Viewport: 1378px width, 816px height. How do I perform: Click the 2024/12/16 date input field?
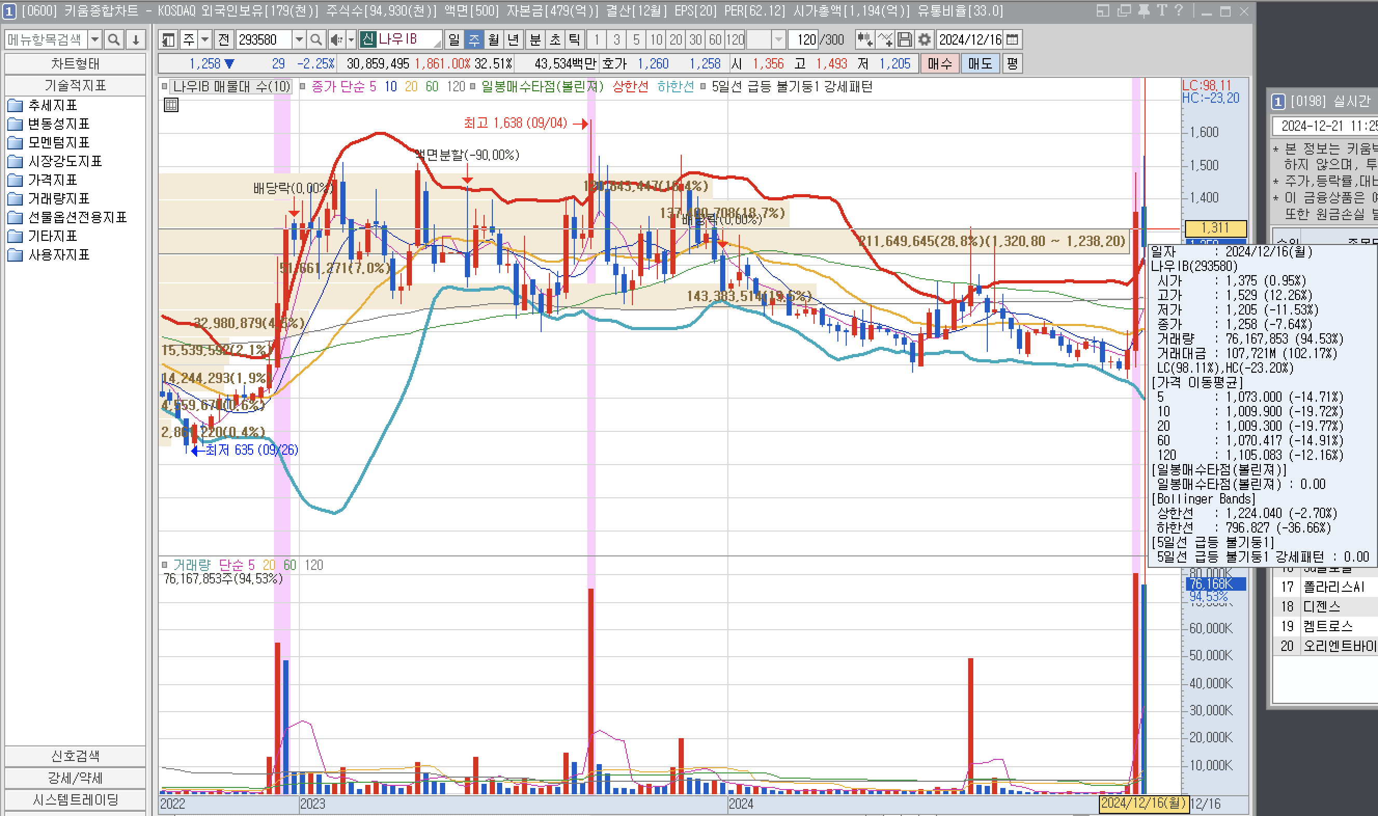coord(970,39)
